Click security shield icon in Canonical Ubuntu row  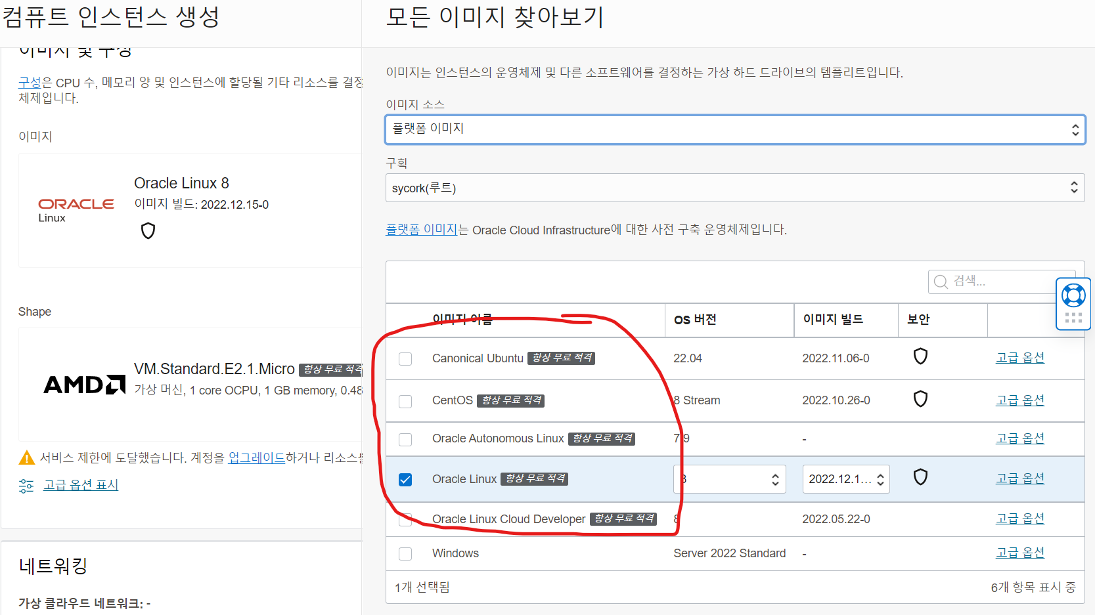pyautogui.click(x=920, y=356)
